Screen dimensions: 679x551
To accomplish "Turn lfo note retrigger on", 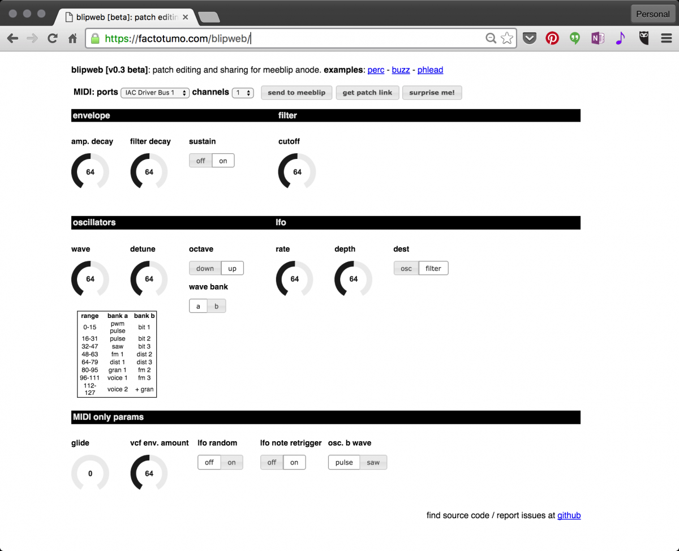I will coord(294,462).
